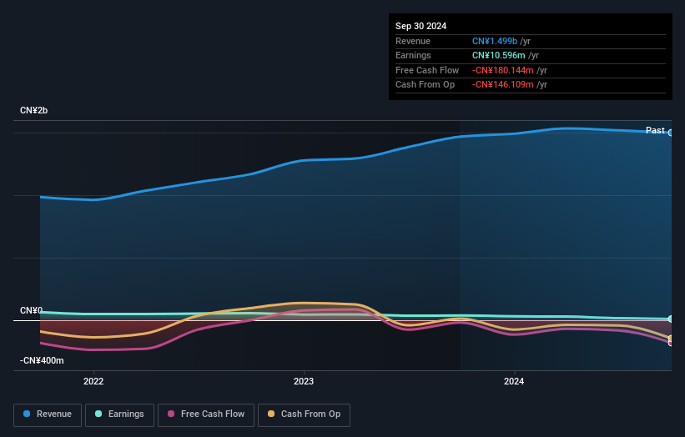Select the -CN¥180.144m free cash flow value
The height and width of the screenshot is (437, 685).
click(x=503, y=70)
